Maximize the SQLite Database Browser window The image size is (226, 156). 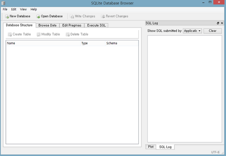pos(210,2)
